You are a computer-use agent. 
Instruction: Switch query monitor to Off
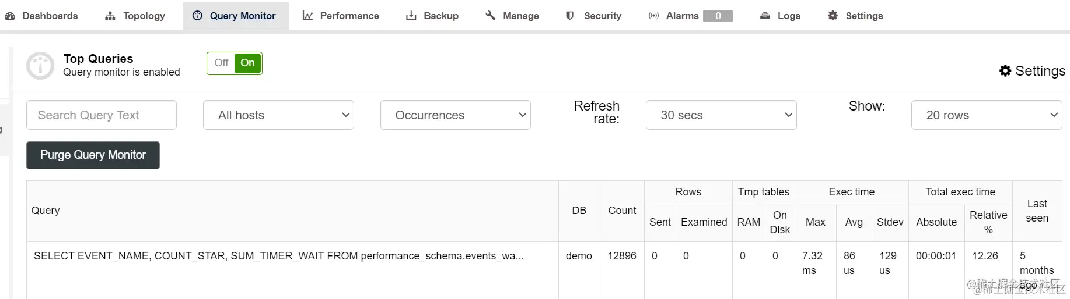click(221, 63)
